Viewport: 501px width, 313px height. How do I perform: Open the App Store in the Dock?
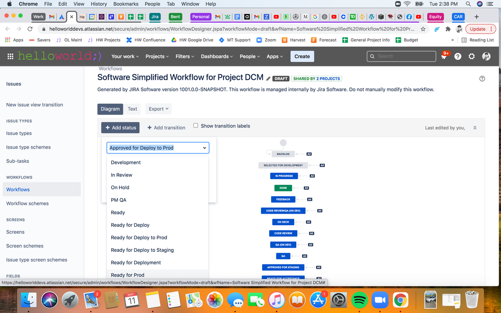[318, 300]
